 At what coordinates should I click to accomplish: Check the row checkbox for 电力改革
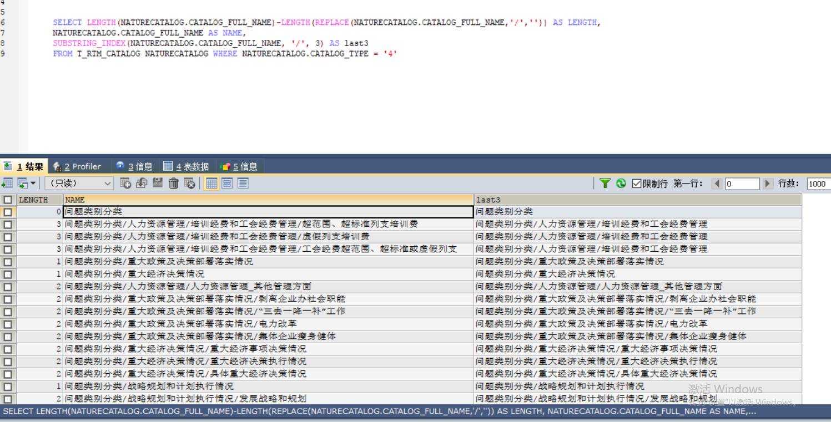8,324
